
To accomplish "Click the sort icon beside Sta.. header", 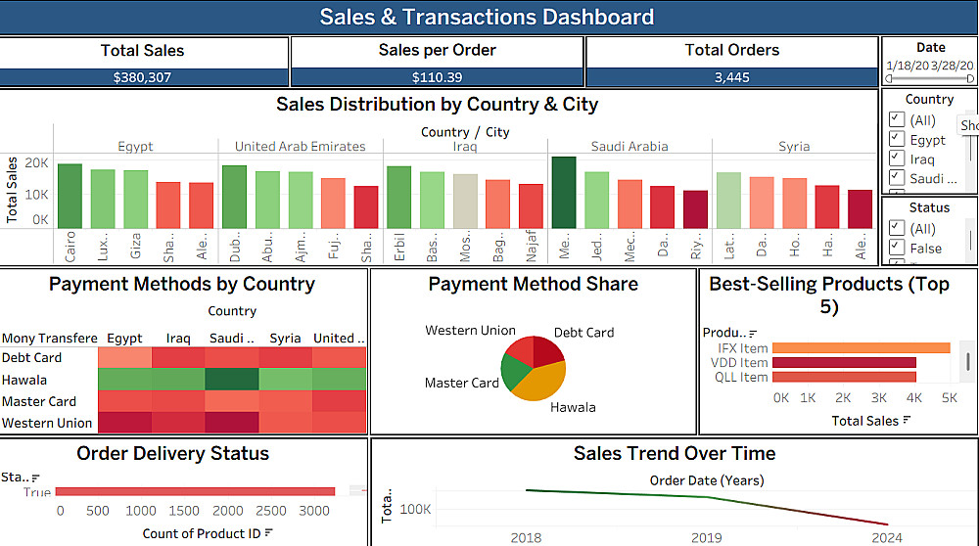I will click(35, 478).
